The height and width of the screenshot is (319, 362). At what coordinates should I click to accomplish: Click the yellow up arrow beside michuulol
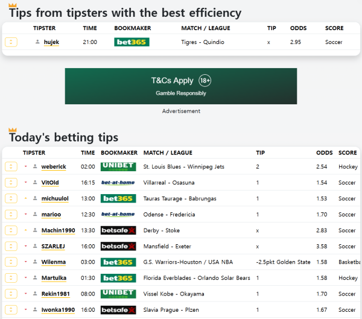[26, 198]
